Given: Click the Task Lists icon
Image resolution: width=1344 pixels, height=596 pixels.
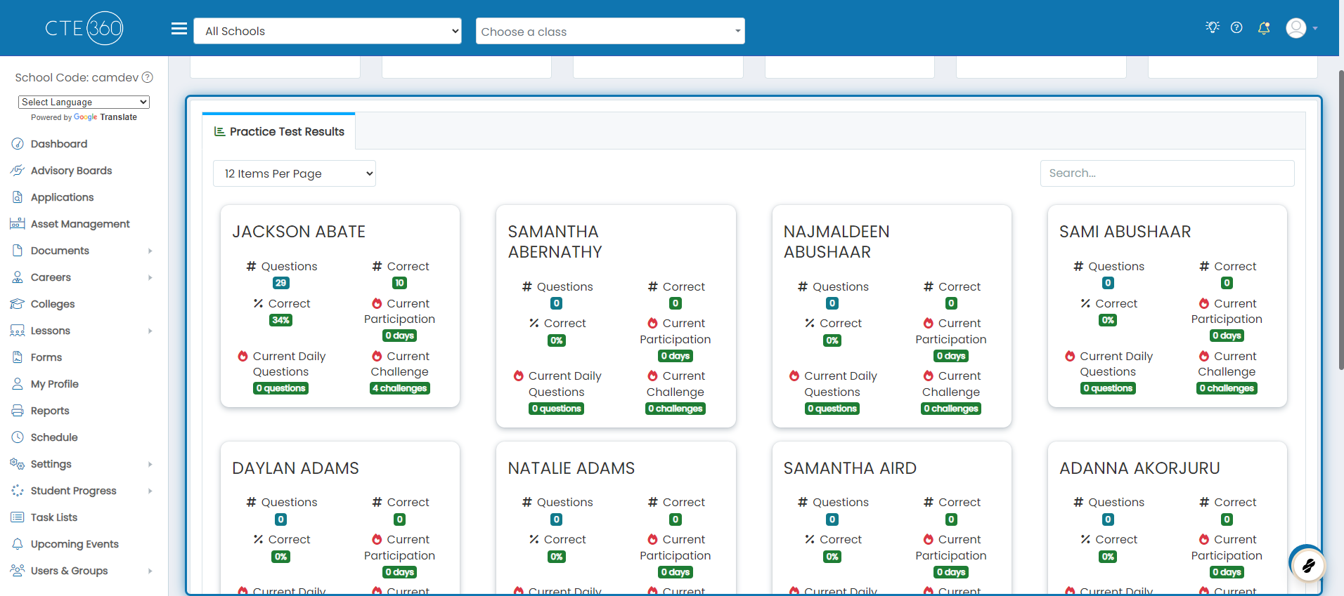Looking at the screenshot, I should [18, 517].
